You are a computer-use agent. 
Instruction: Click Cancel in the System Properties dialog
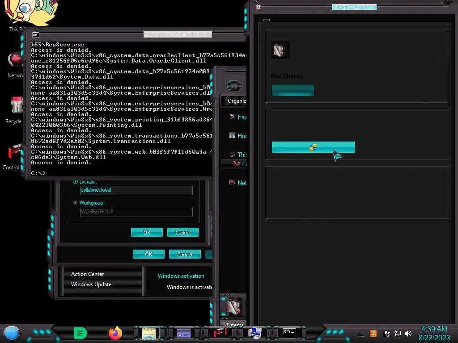tap(185, 254)
